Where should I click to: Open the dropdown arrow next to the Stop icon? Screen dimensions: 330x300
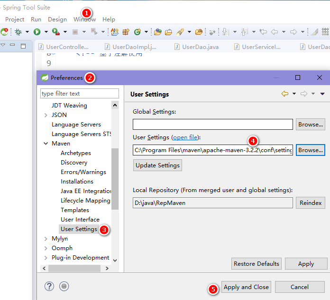tap(84, 32)
